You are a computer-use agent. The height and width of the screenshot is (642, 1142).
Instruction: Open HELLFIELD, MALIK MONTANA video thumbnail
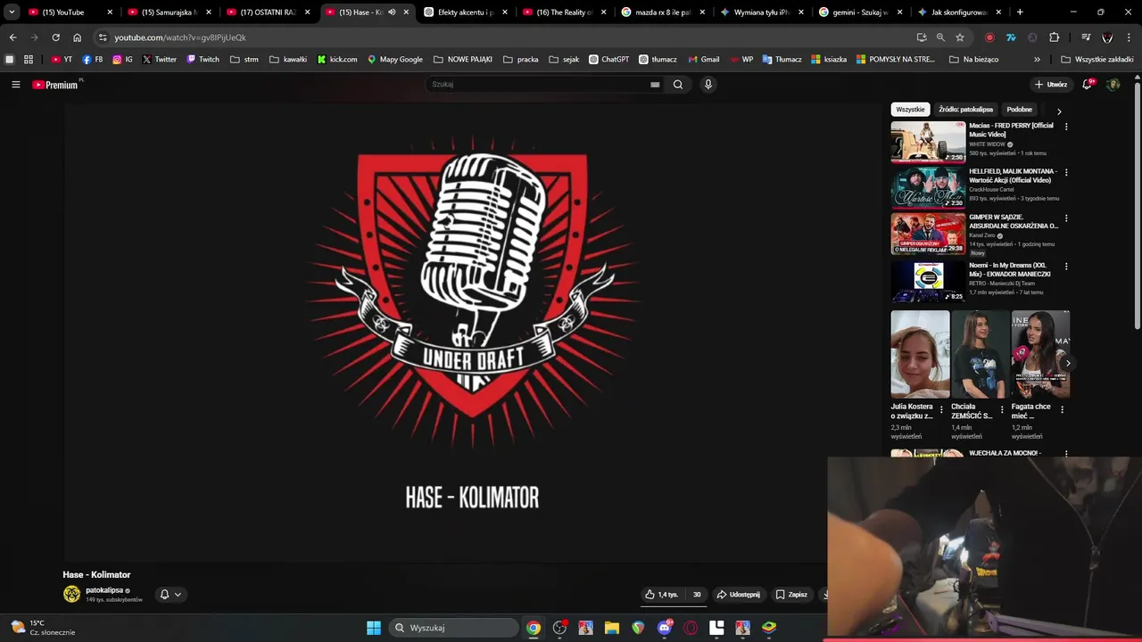[928, 187]
